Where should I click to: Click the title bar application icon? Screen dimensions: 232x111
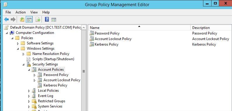(5, 5)
